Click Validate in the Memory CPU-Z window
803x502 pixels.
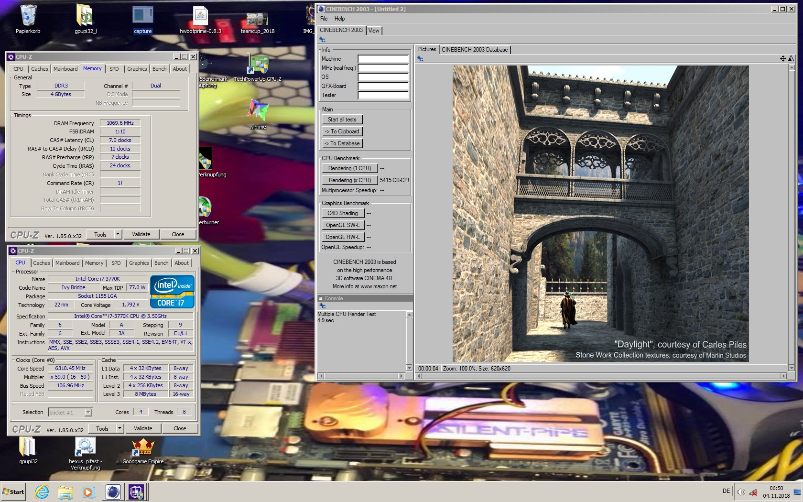(x=141, y=234)
